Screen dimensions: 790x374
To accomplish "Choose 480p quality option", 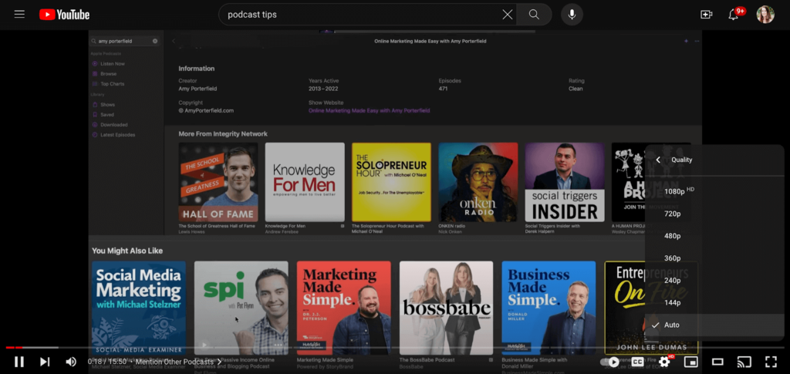I will click(673, 236).
